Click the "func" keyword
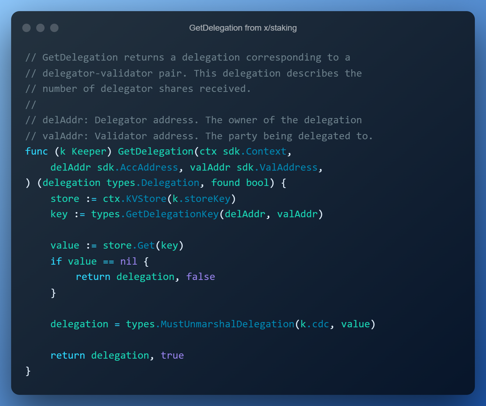The height and width of the screenshot is (406, 486). 37,151
